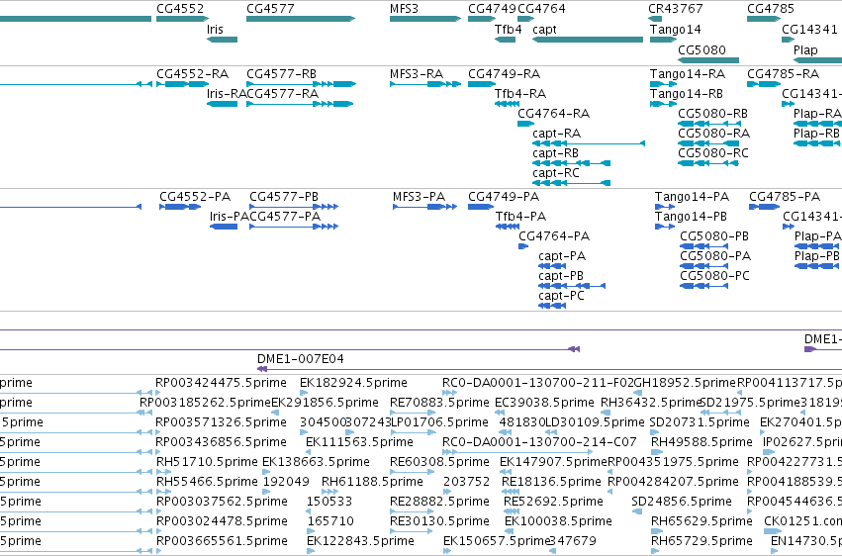This screenshot has height=556, width=842.
Task: Select the capt-RA transcript label
Action: pos(556,134)
